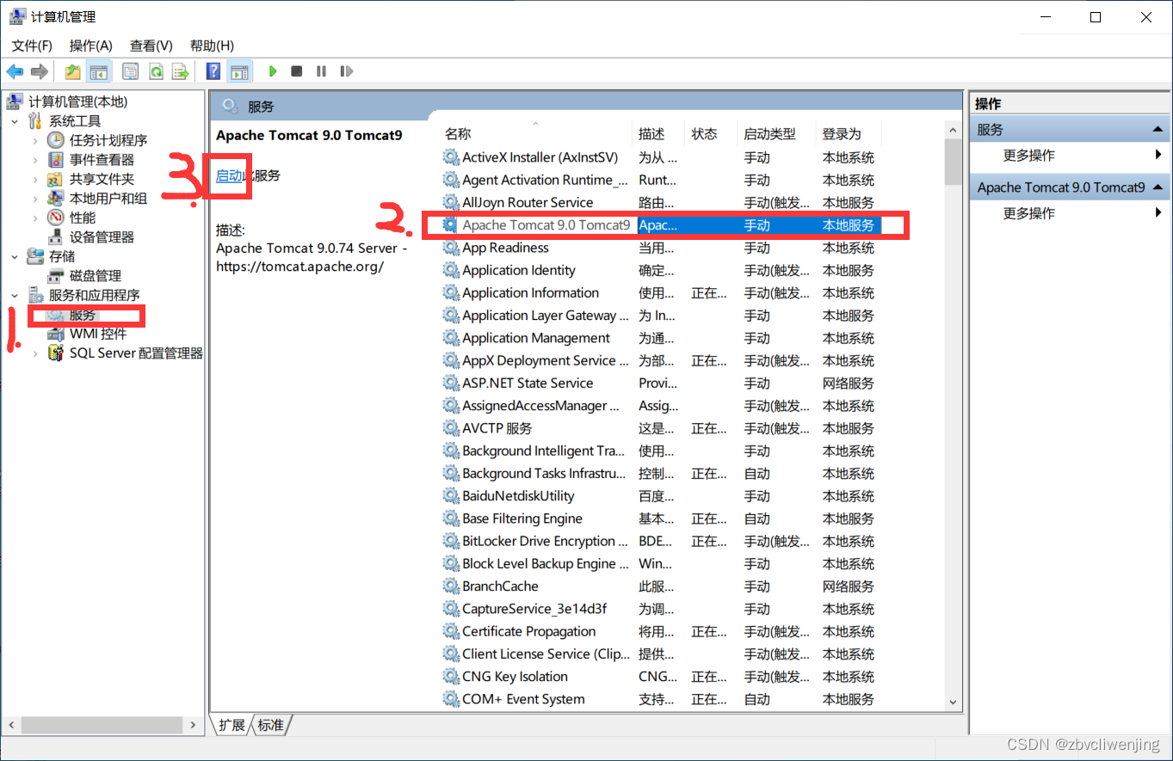The height and width of the screenshot is (761, 1173).
Task: Open the 操作(A) menu
Action: click(x=91, y=46)
